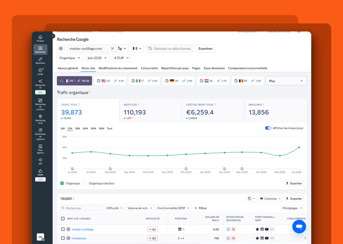
Task: Check the Organique (ancien) checkbox
Action: tap(85, 183)
